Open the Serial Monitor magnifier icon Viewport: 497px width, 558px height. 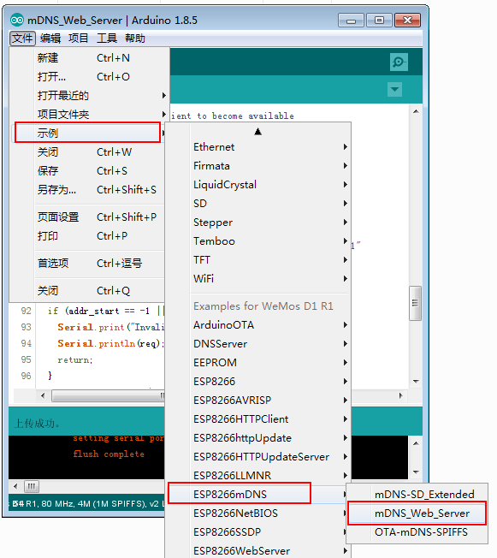point(399,62)
